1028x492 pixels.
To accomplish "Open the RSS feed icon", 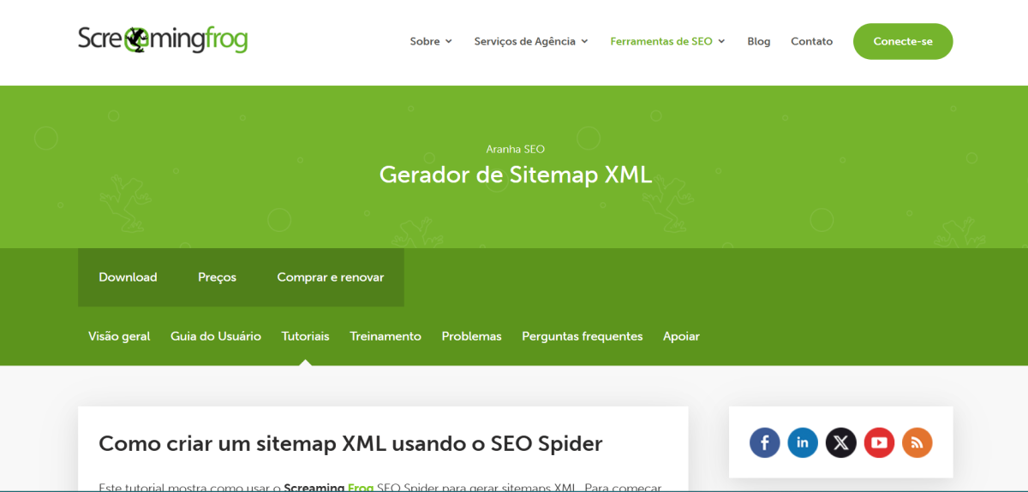I will pyautogui.click(x=917, y=442).
